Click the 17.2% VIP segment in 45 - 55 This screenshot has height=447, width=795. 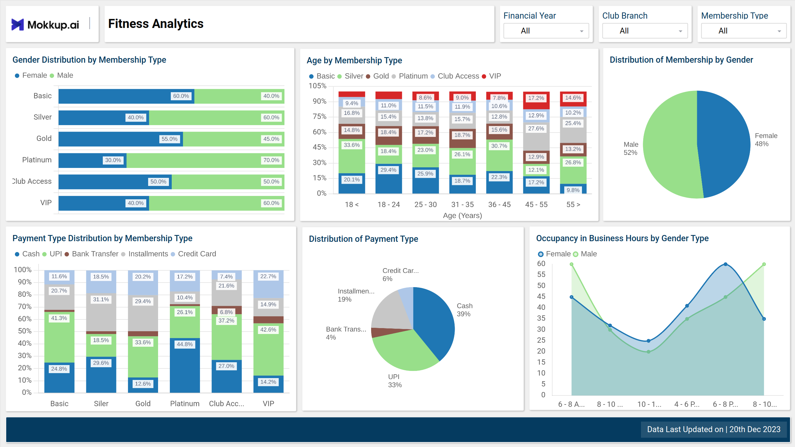pyautogui.click(x=536, y=101)
